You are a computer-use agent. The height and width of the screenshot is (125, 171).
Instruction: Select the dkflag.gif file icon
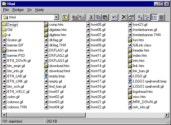coord(46,40)
